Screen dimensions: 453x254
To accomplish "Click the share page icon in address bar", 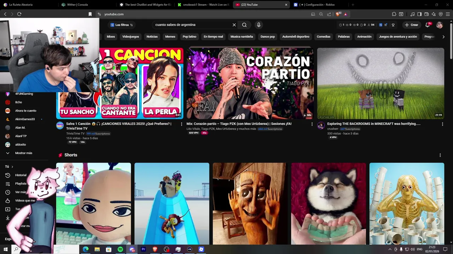I will [329, 14].
